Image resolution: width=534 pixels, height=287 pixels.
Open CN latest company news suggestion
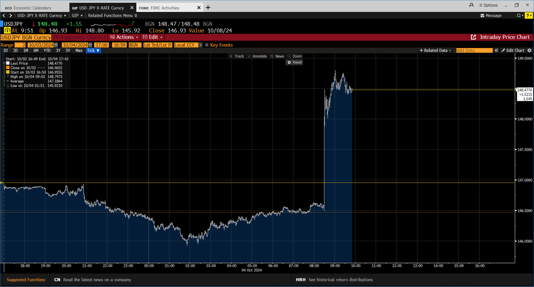coord(93,280)
